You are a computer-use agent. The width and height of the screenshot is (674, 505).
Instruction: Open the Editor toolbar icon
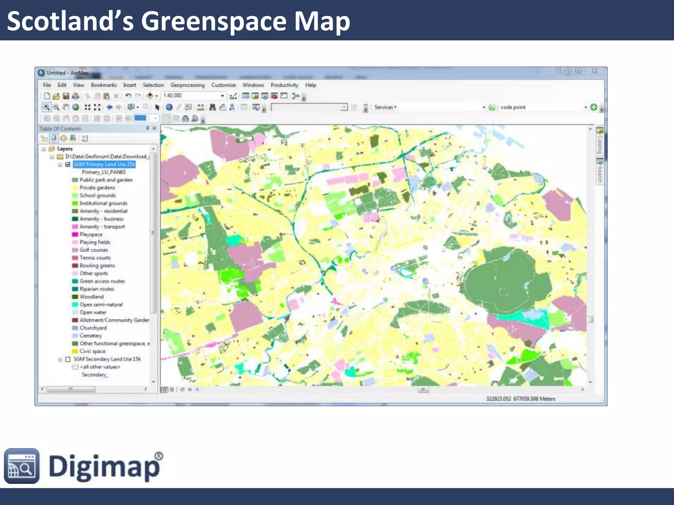233,96
